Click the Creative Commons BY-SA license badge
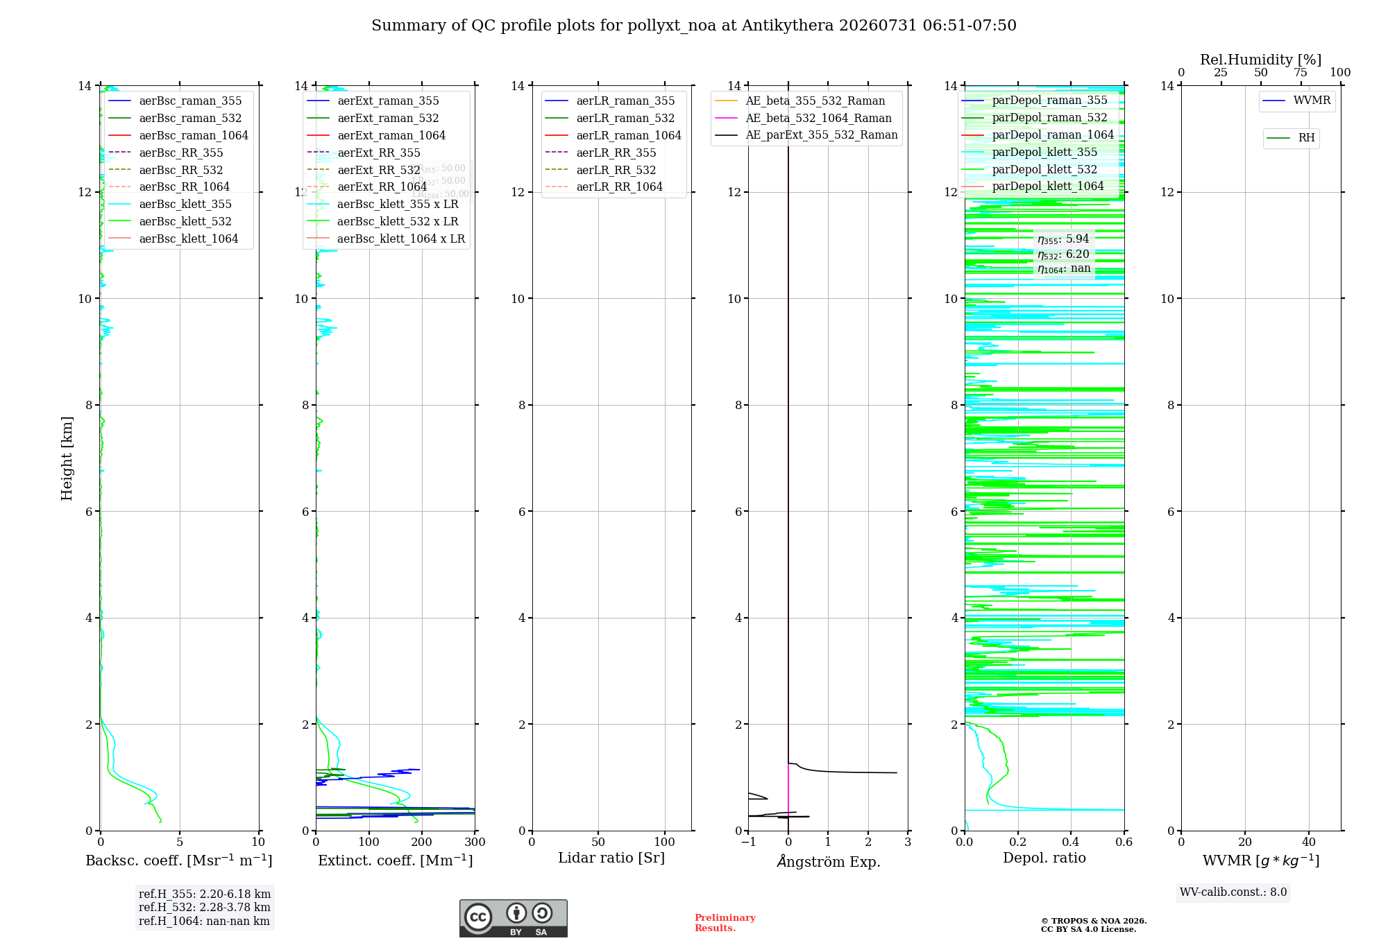The width and height of the screenshot is (1388, 943). coord(513,918)
